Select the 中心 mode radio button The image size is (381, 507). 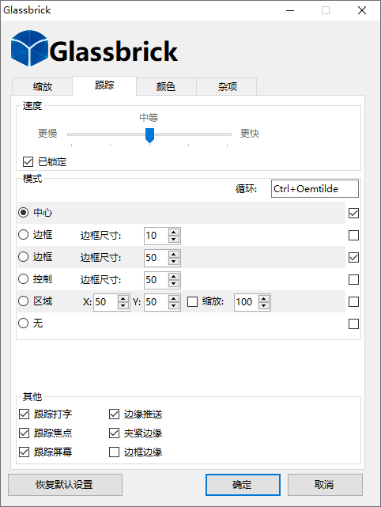click(x=23, y=213)
